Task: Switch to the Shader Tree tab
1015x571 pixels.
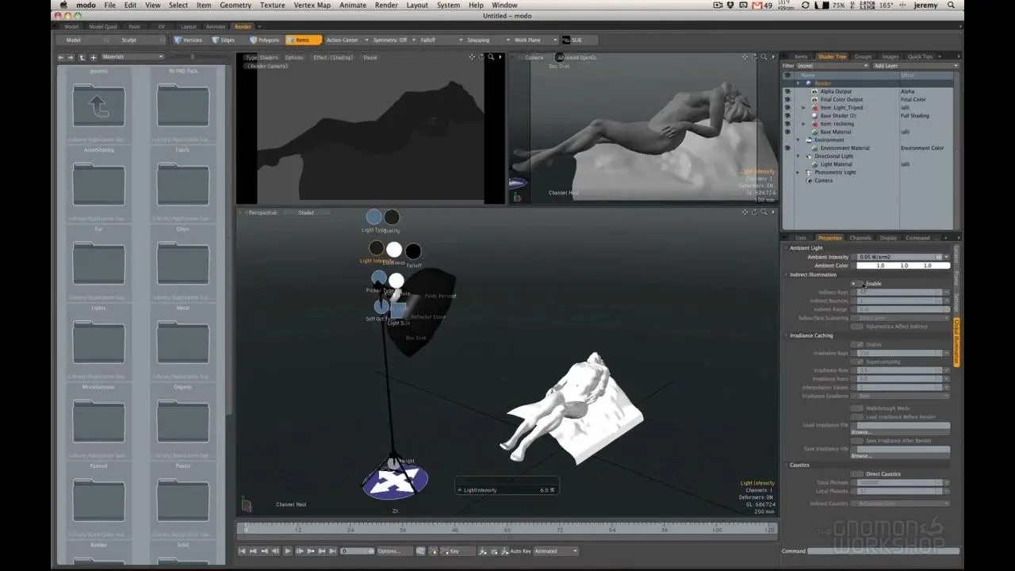Action: click(832, 57)
